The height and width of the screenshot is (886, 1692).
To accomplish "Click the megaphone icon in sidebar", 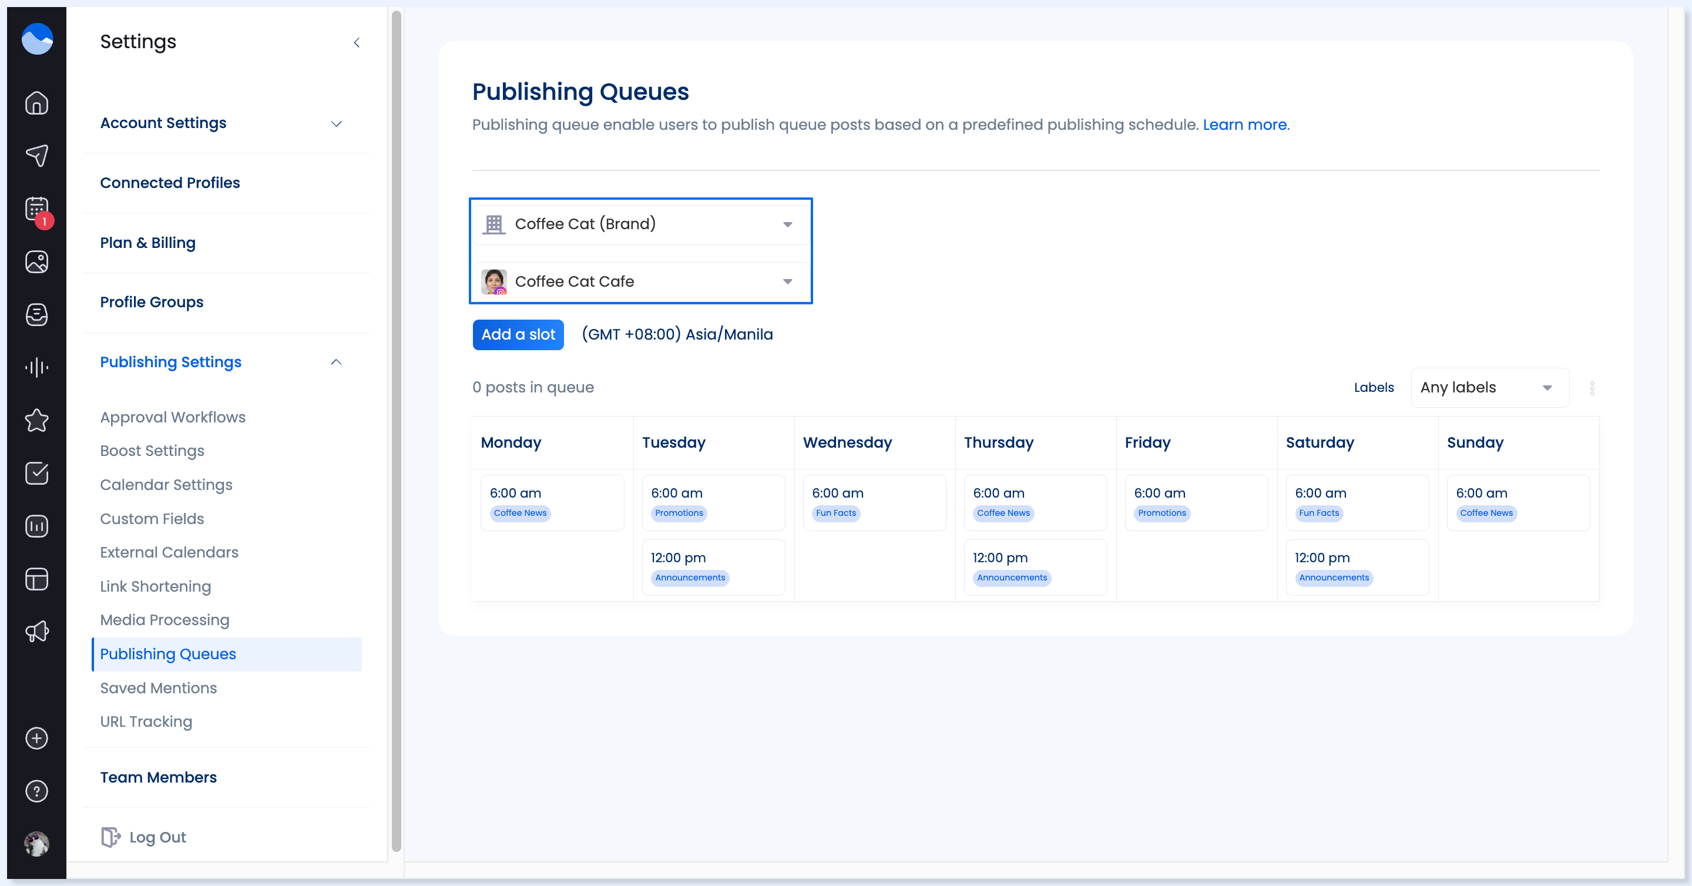I will [x=37, y=631].
